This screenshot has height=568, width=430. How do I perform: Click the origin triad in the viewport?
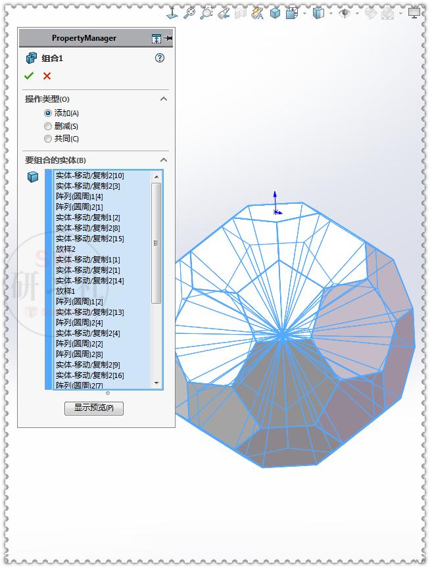[276, 204]
